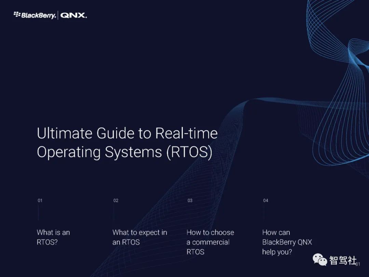The image size is (369, 277).
Task: Click the BlackBerry logo
Action: [35, 15]
